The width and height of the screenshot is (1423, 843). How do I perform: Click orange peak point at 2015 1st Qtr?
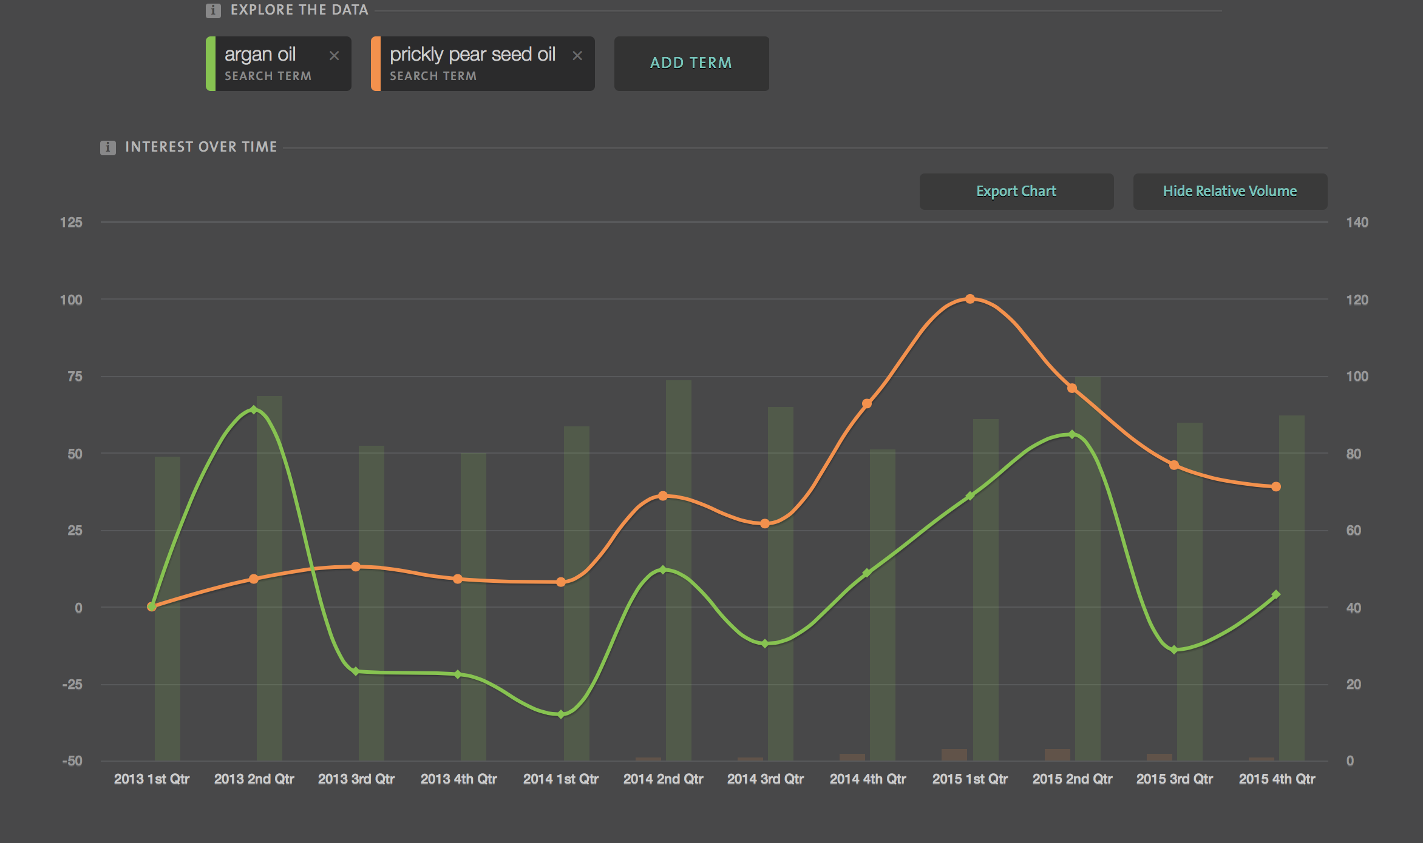[970, 299]
